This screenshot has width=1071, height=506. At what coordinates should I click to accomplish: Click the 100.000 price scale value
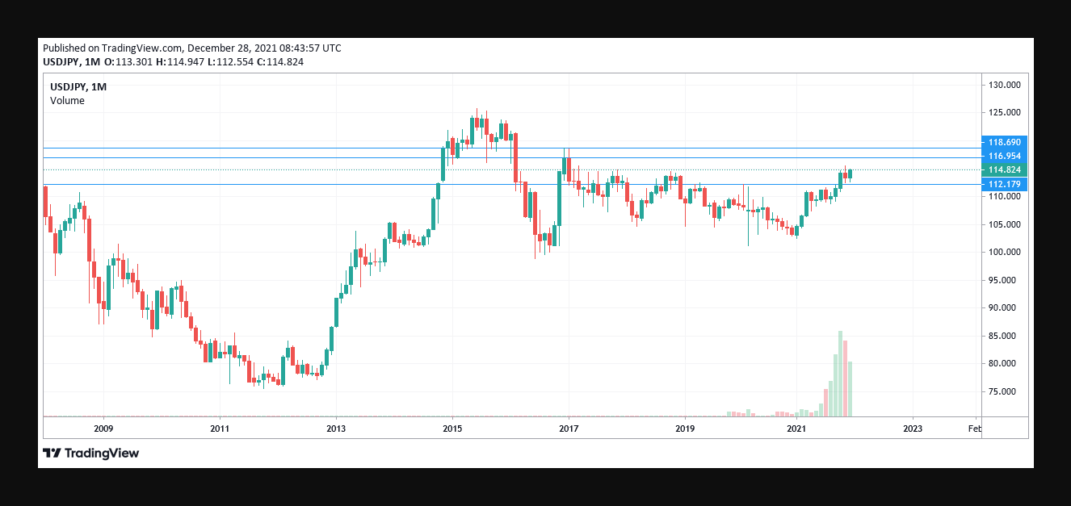click(x=1005, y=253)
